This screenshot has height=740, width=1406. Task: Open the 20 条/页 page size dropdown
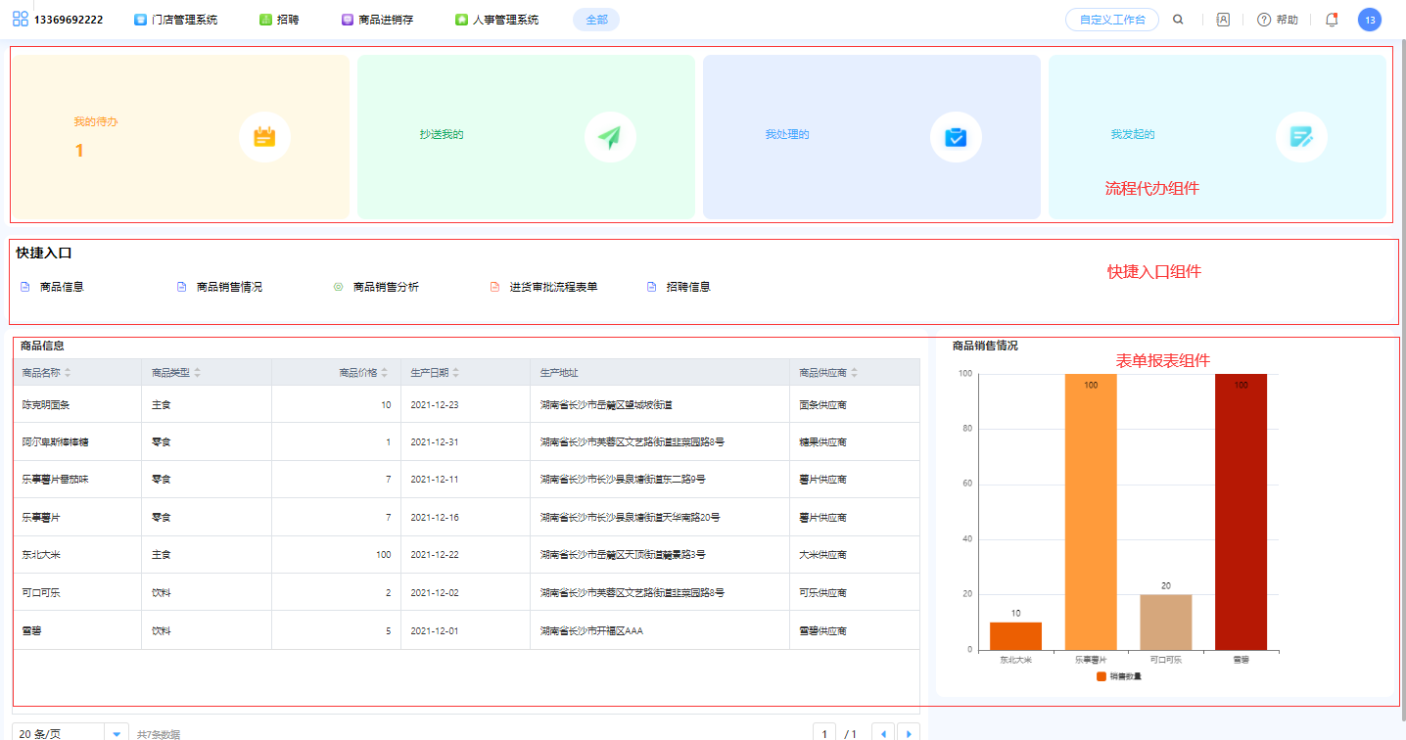click(70, 733)
